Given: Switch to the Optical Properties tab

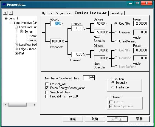Looking at the screenshot, I should click(57, 13).
